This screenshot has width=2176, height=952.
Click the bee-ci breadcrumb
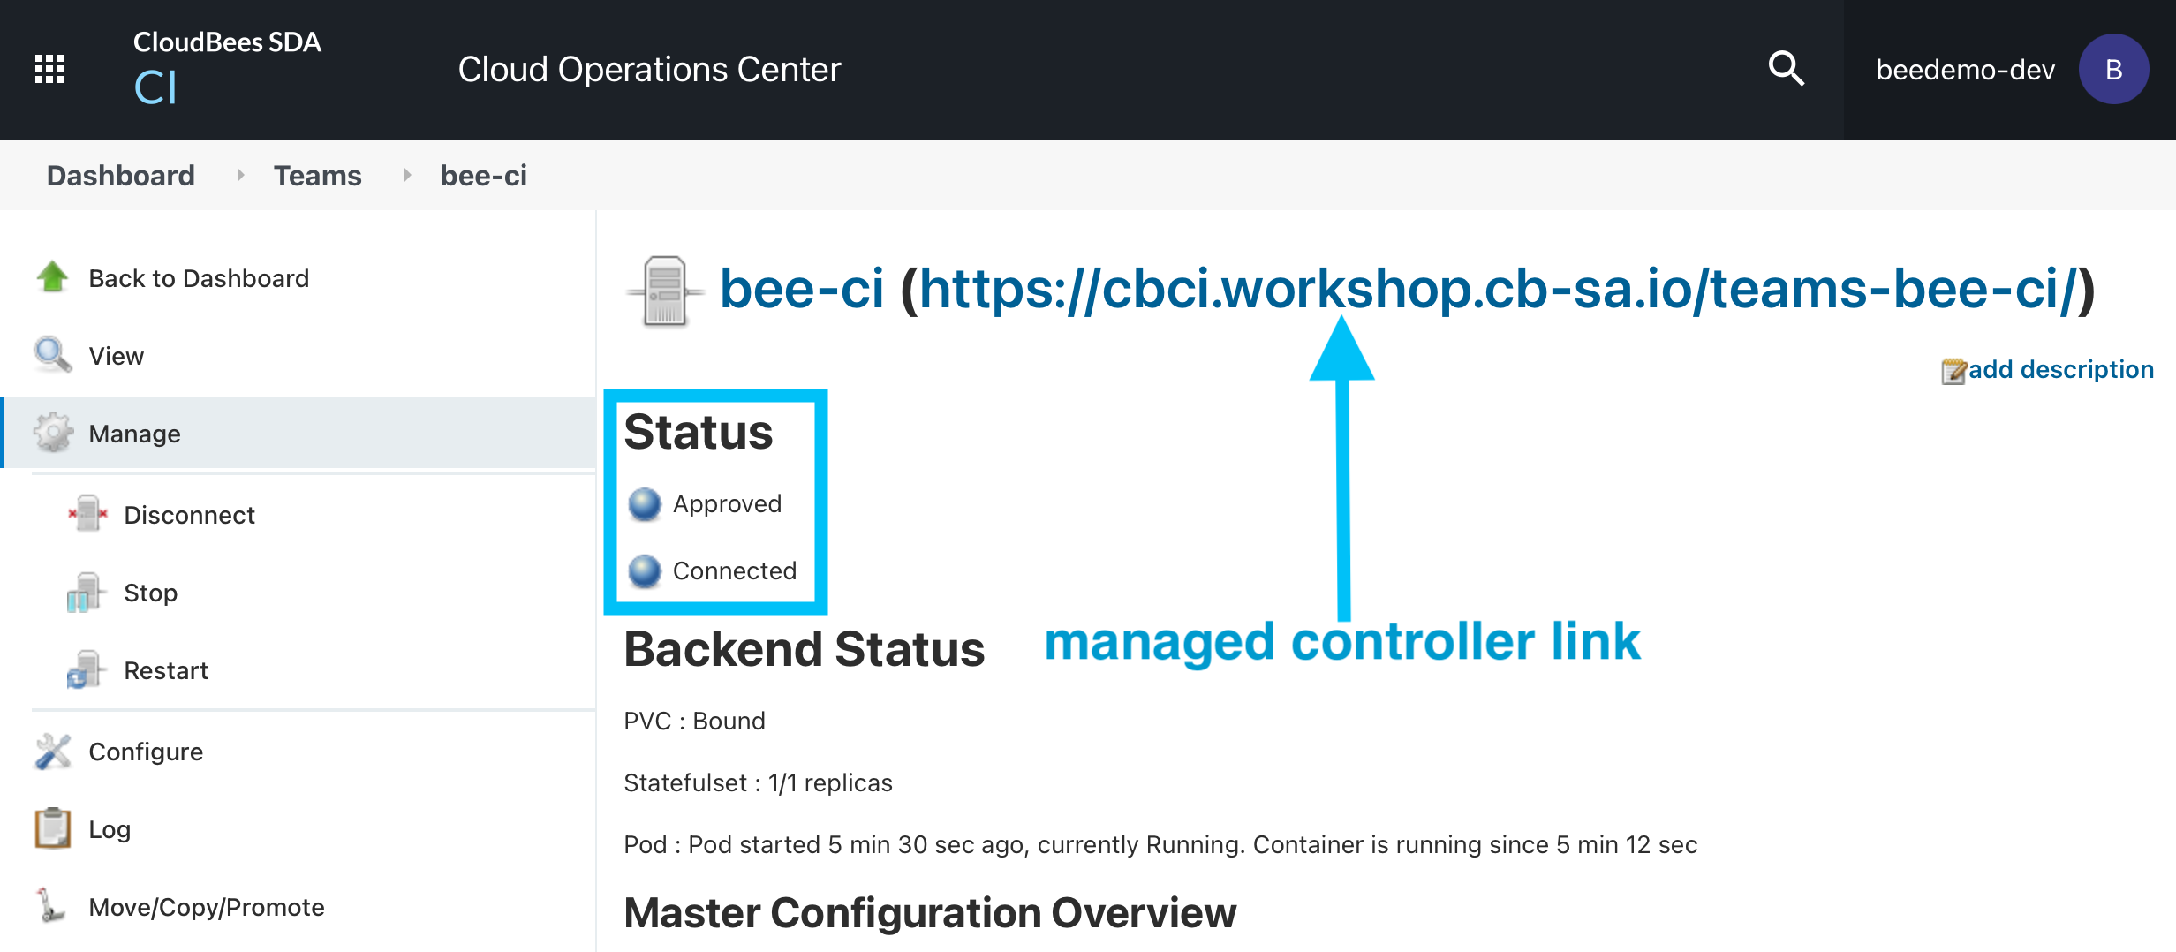[x=484, y=175]
